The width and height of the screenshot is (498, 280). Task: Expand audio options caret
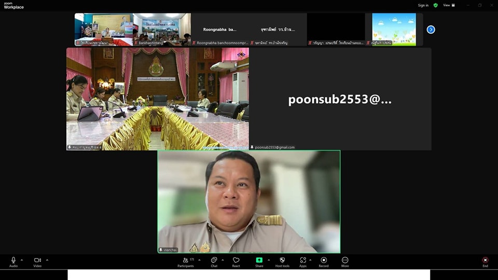tap(22, 260)
